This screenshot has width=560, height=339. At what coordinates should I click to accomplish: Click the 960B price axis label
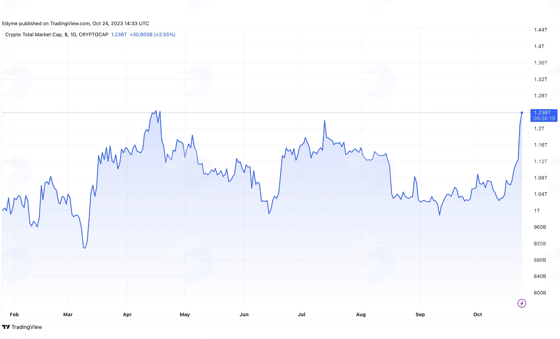click(x=540, y=227)
